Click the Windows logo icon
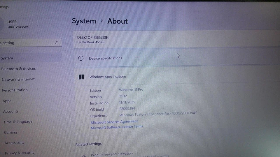The height and width of the screenshot is (157, 280). click(81, 77)
